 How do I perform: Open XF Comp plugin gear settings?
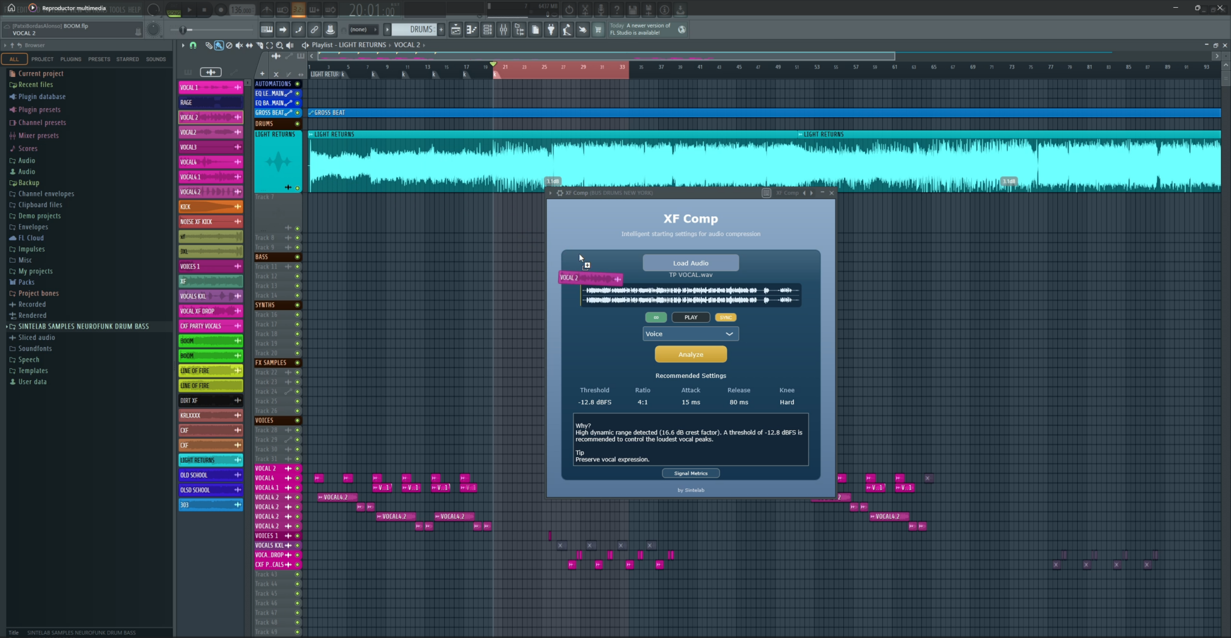(x=560, y=193)
